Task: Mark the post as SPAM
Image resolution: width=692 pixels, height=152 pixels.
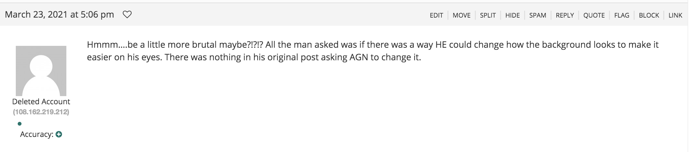Action: 538,15
